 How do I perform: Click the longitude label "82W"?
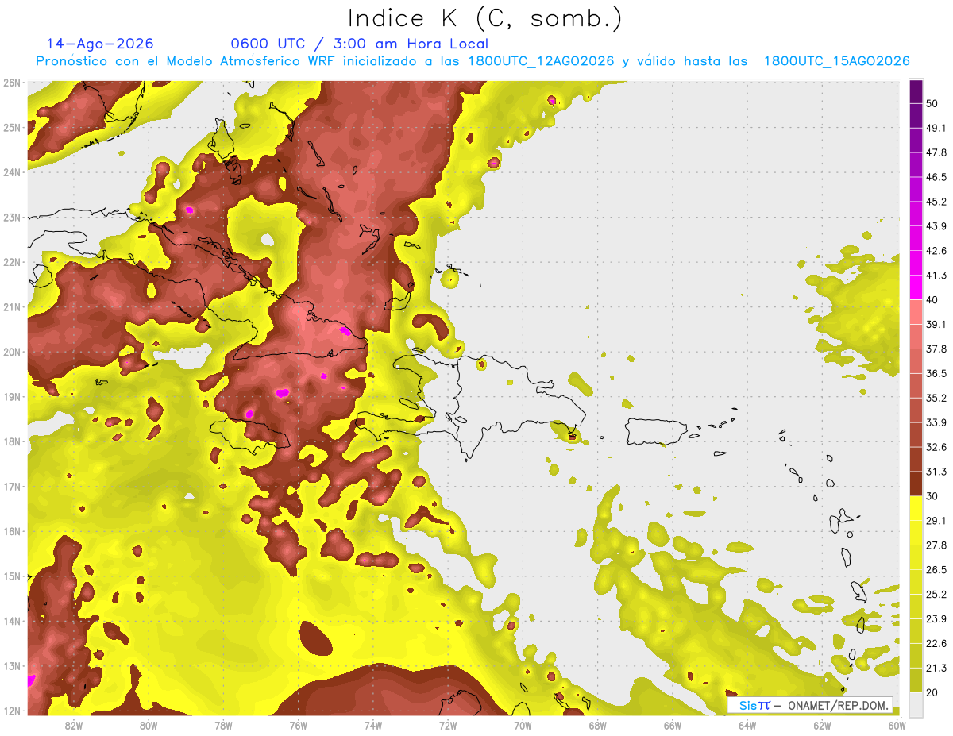pyautogui.click(x=74, y=725)
